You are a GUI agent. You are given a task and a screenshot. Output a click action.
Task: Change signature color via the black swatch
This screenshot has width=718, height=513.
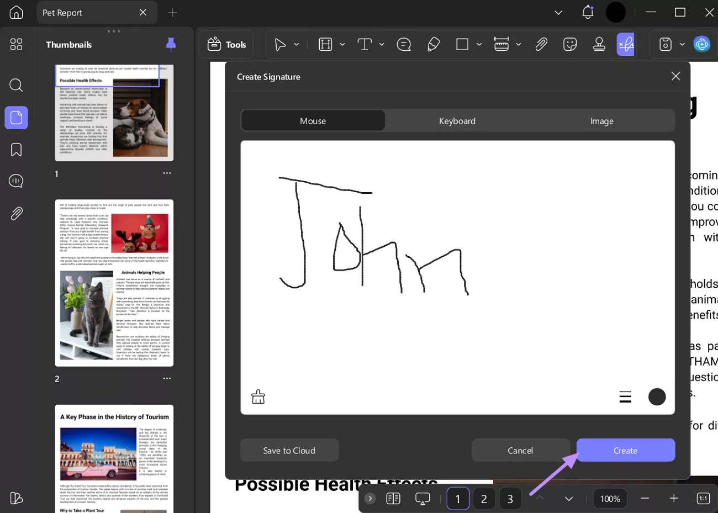(657, 396)
